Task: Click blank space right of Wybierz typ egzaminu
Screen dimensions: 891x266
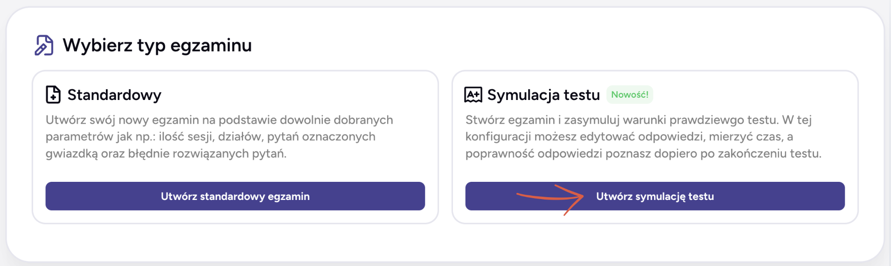Action: 560,45
